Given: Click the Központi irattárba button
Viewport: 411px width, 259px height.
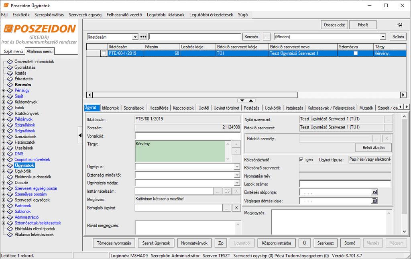Looking at the screenshot, I should pos(276,243).
